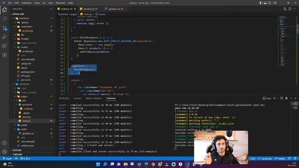Image resolution: width=299 pixels, height=168 pixels.
Task: Click the pages breadcrumb segment
Action: point(74,14)
